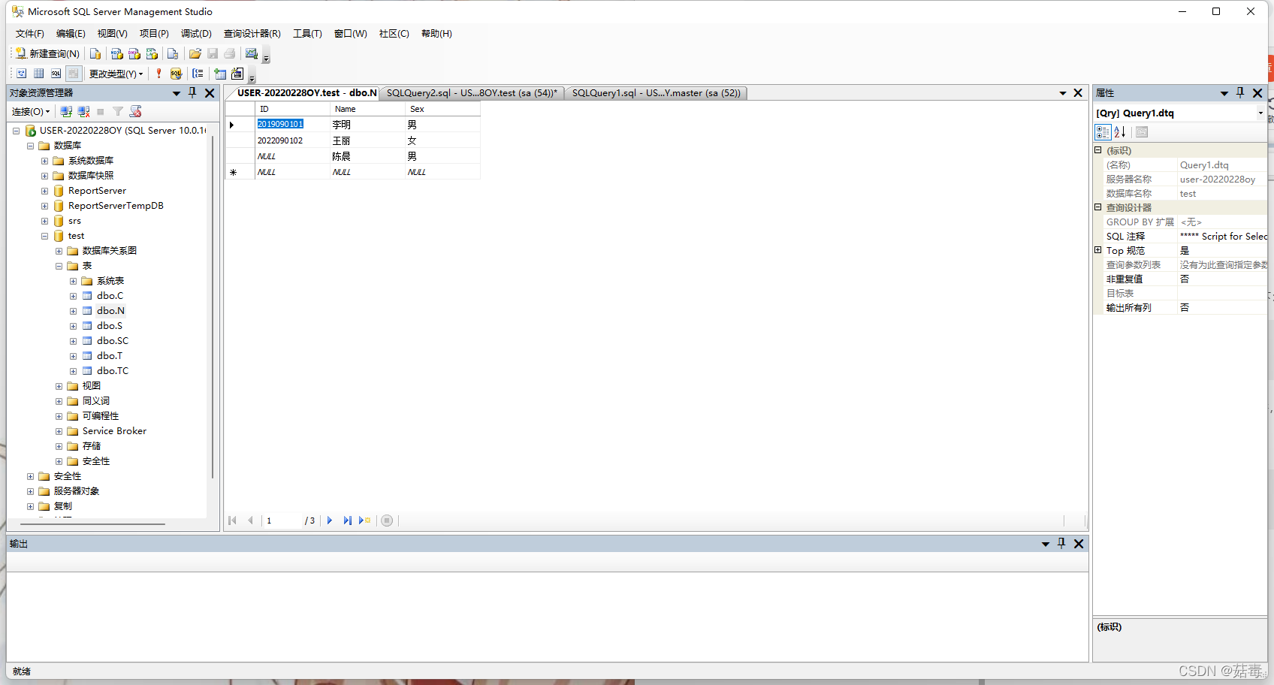Pin the Output panel with pushpin icon
1274x685 pixels.
pyautogui.click(x=1061, y=543)
